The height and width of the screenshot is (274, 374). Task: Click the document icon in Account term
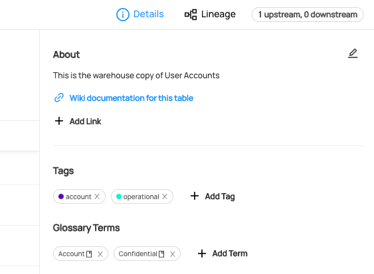[89, 254]
